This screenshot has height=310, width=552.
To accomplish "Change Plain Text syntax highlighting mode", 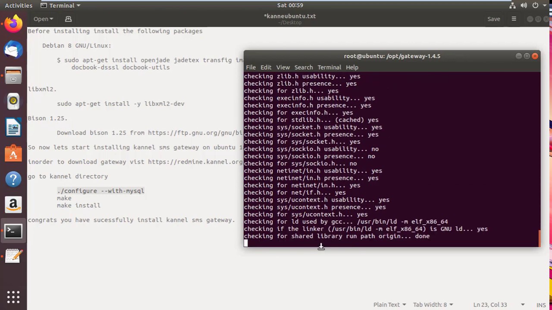I will click(390, 304).
